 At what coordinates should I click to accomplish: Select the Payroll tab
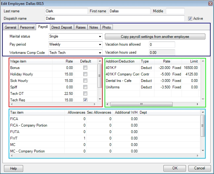click(x=43, y=27)
